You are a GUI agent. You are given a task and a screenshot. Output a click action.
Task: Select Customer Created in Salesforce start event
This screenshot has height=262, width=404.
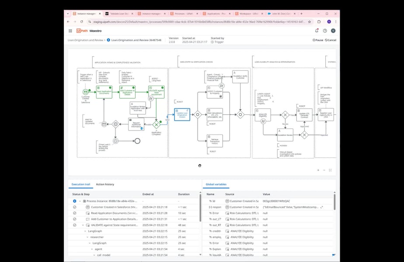85,92
